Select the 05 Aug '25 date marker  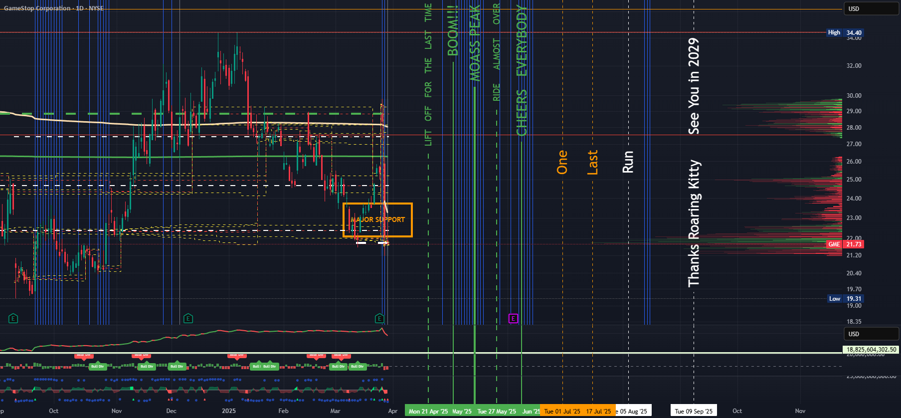click(x=633, y=412)
